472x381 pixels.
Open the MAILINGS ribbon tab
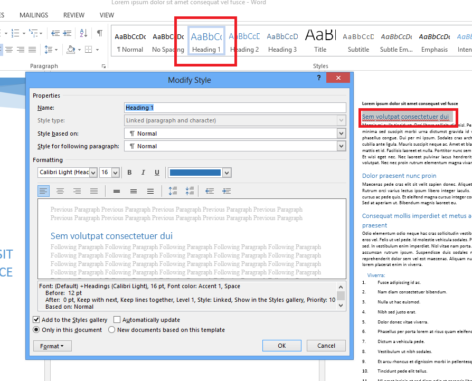[34, 15]
